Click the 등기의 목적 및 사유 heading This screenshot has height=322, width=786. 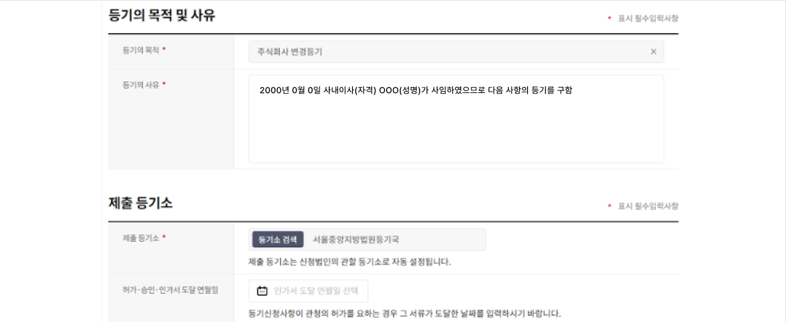[x=162, y=16]
